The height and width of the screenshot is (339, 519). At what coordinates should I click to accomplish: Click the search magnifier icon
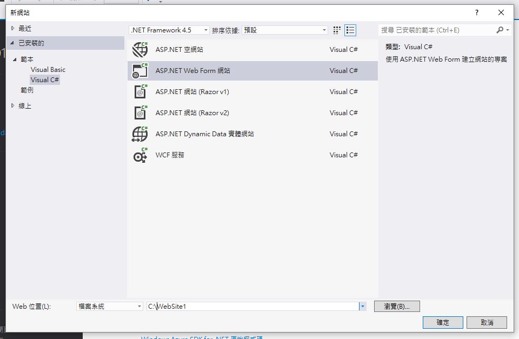tap(500, 30)
